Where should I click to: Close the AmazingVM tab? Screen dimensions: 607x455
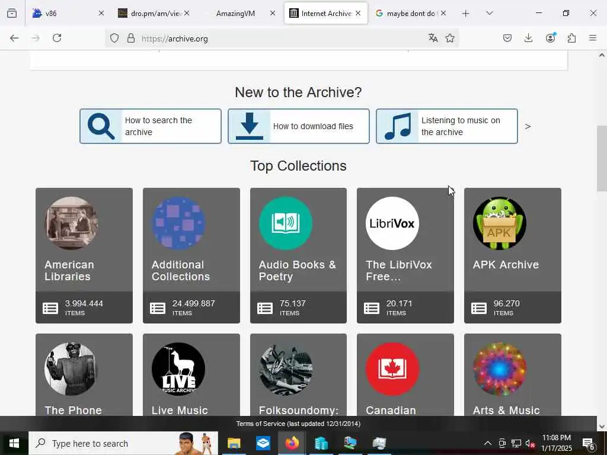point(273,14)
